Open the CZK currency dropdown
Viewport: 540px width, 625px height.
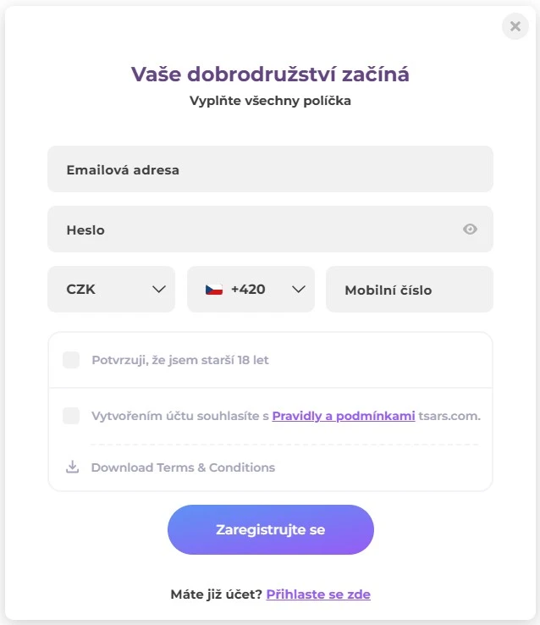[x=111, y=290]
